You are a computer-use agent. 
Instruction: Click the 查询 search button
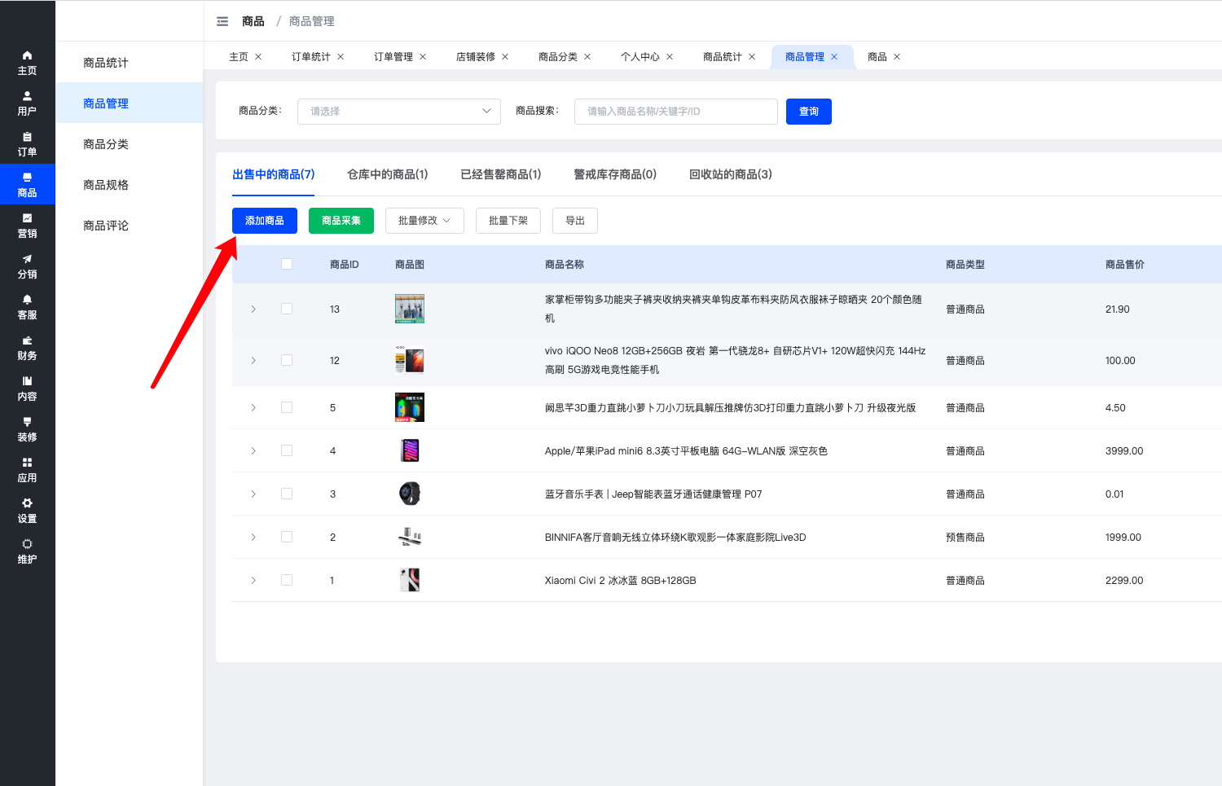pyautogui.click(x=809, y=112)
